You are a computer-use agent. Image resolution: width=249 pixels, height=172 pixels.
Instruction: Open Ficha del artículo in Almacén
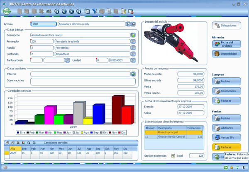pos(227,44)
